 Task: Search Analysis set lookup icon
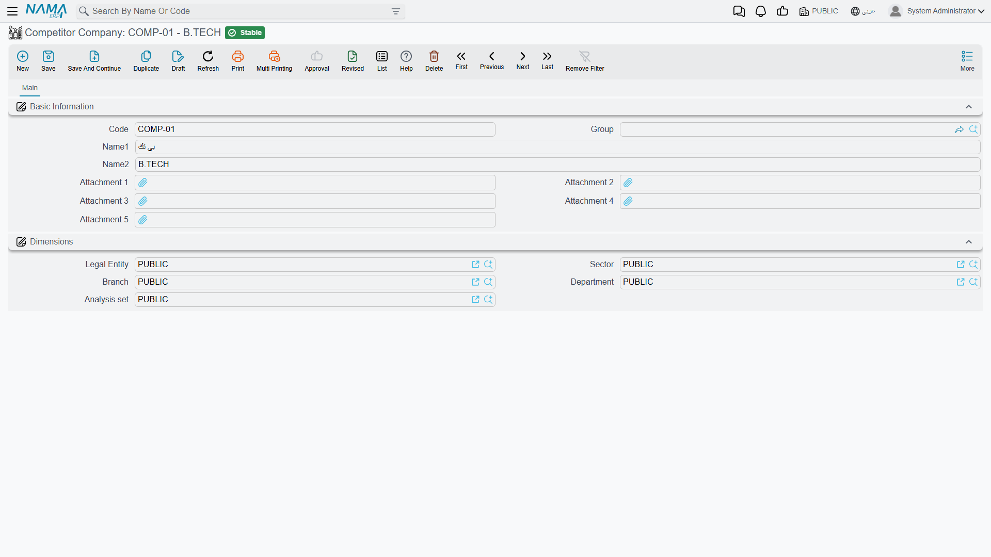pos(488,300)
